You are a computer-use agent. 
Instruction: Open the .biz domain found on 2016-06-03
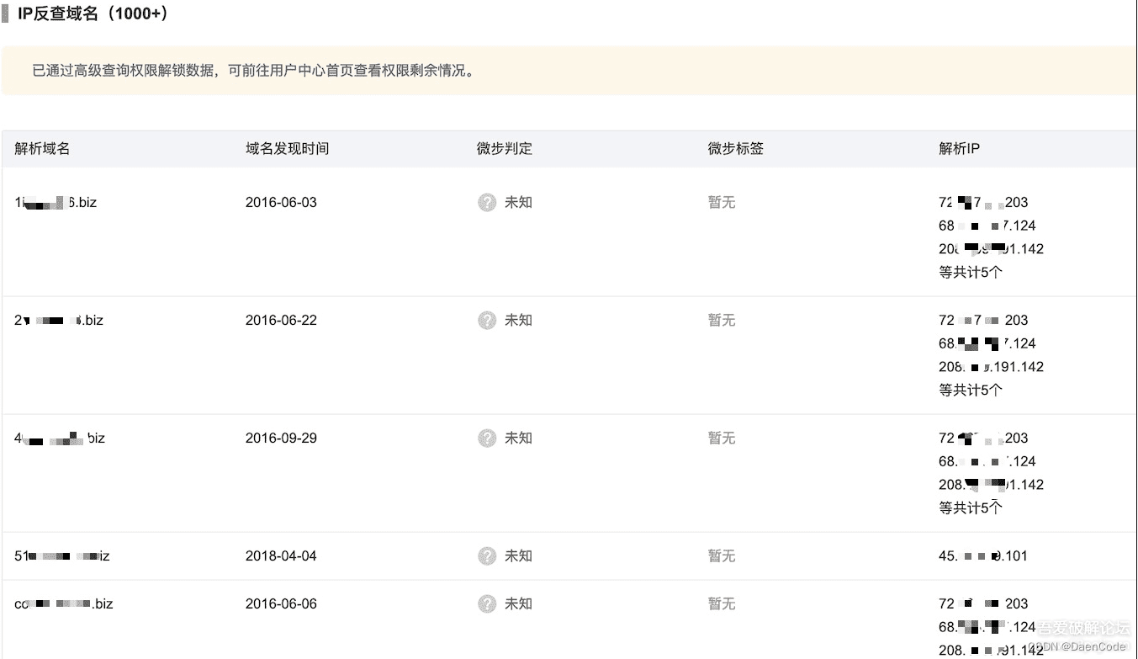click(56, 202)
